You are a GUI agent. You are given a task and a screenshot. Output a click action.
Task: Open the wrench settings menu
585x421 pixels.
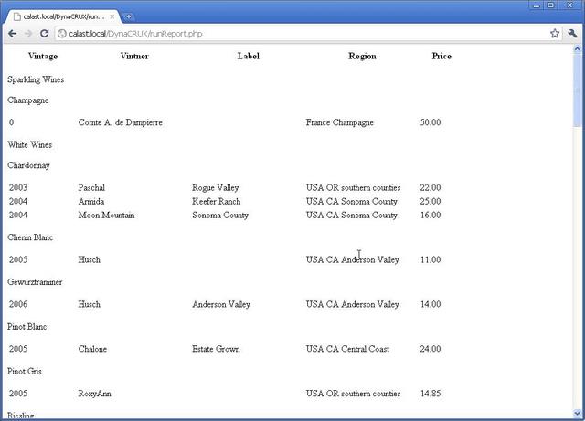pyautogui.click(x=572, y=34)
